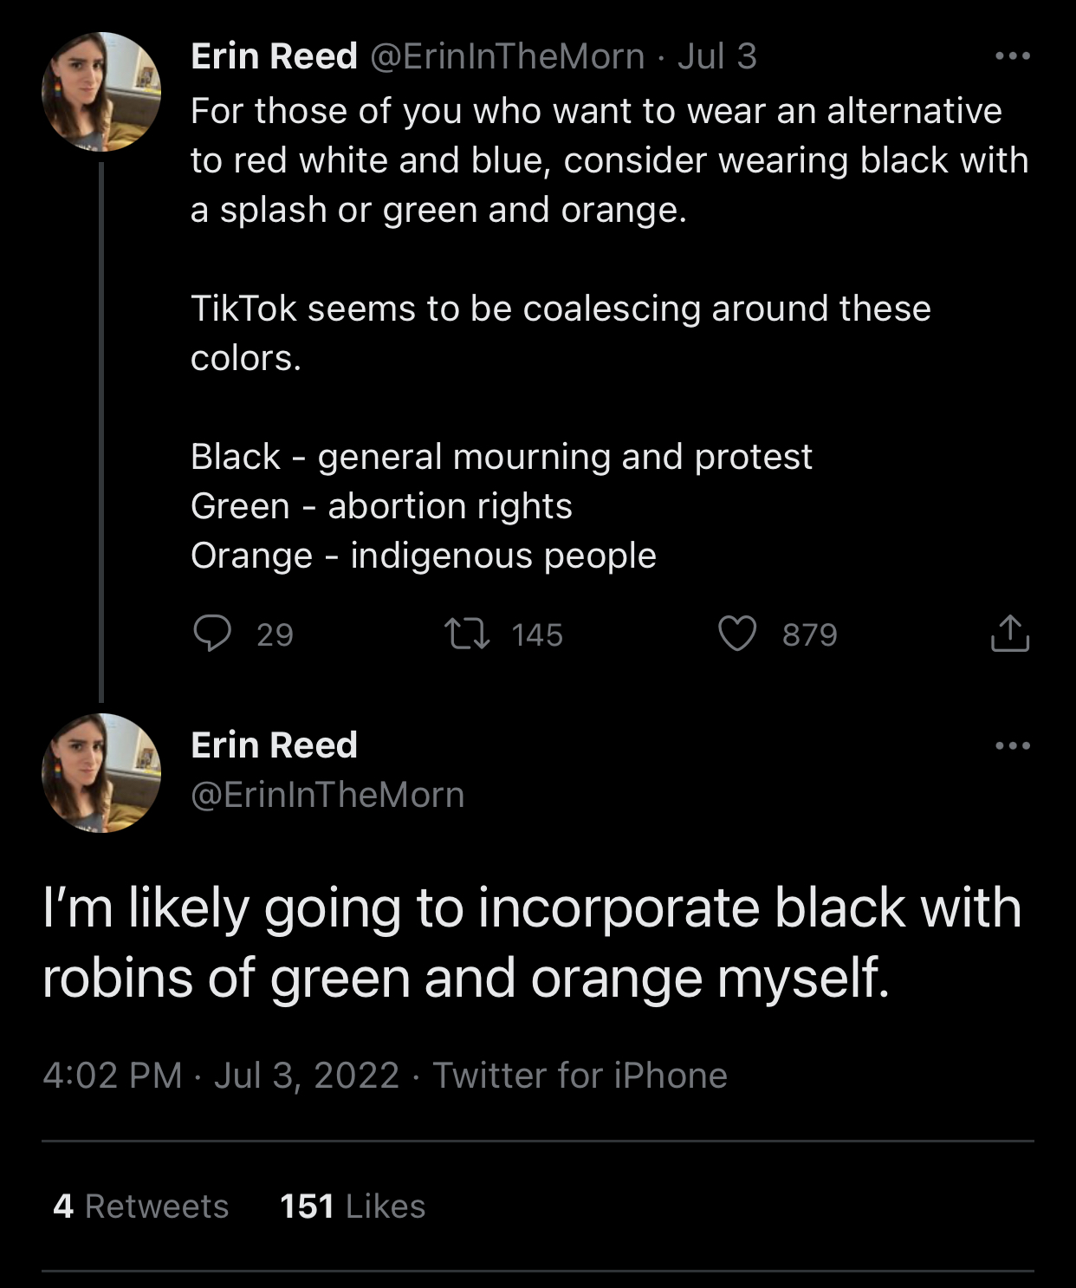Click the 879 like count number
Image resolution: width=1076 pixels, height=1288 pixels.
810,634
